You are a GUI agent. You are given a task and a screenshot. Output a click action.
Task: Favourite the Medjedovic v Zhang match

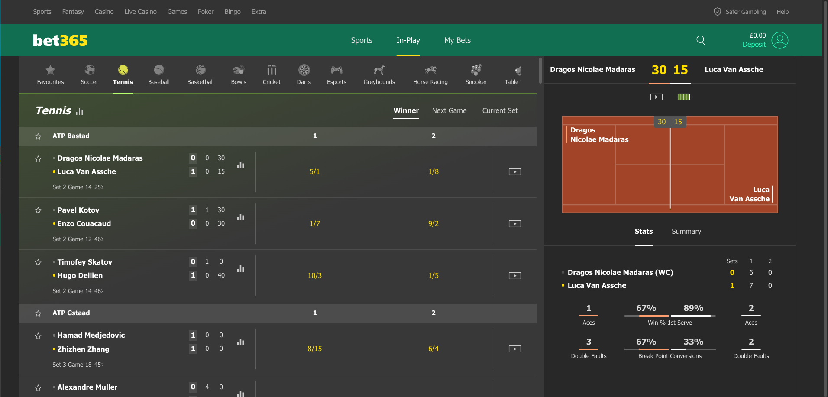[x=38, y=336]
